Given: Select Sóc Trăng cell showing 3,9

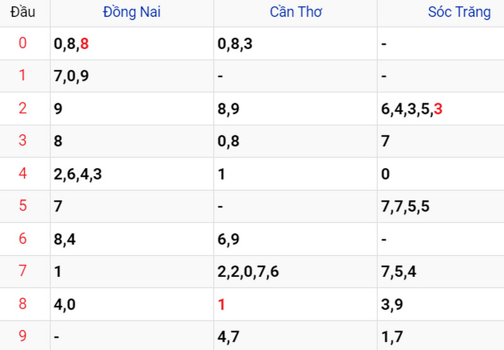Looking at the screenshot, I should pos(392,305).
